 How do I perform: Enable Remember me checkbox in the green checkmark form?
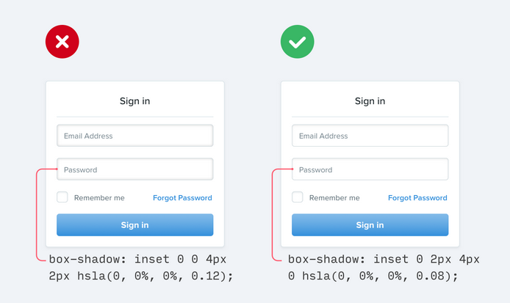(x=298, y=197)
